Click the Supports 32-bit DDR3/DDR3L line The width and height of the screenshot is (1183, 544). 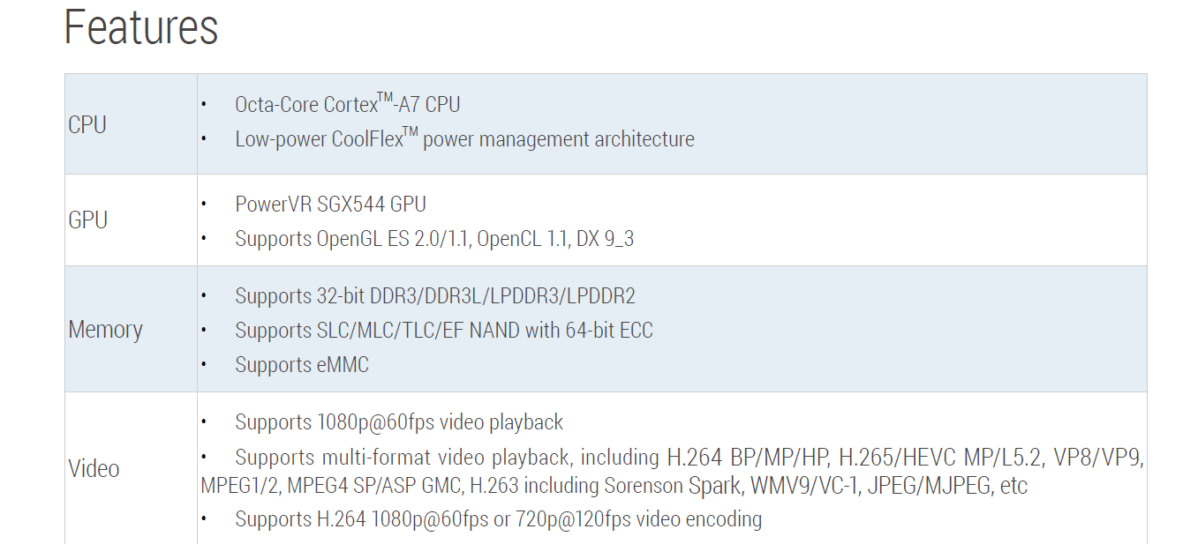point(434,296)
